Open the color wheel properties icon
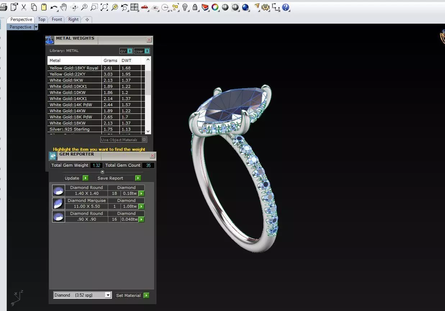Image resolution: width=445 pixels, height=311 pixels. tap(215, 7)
